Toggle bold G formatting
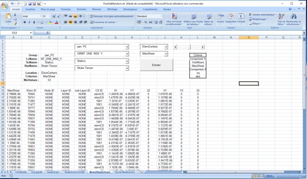The height and width of the screenshot is (179, 307). pos(25,22)
